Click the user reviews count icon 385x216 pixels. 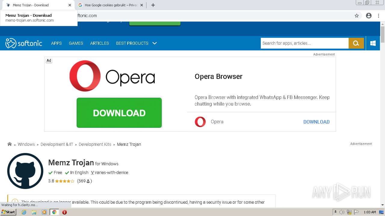tap(88, 181)
